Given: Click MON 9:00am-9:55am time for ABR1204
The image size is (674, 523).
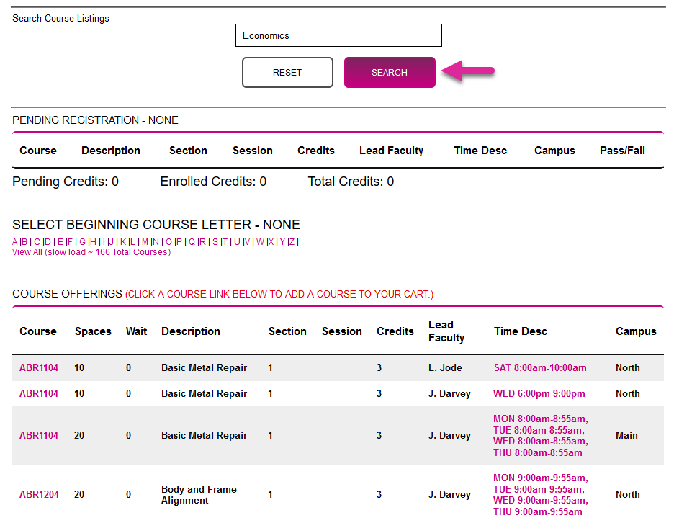Looking at the screenshot, I should (541, 478).
